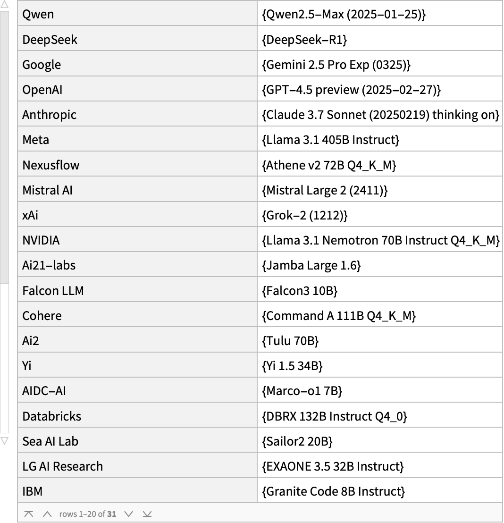Jump to the first rows of dataset
This screenshot has width=504, height=523.
[29, 514]
